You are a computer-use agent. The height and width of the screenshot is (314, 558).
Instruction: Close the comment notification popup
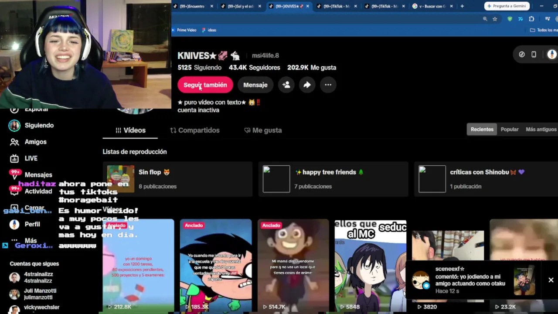[551, 280]
